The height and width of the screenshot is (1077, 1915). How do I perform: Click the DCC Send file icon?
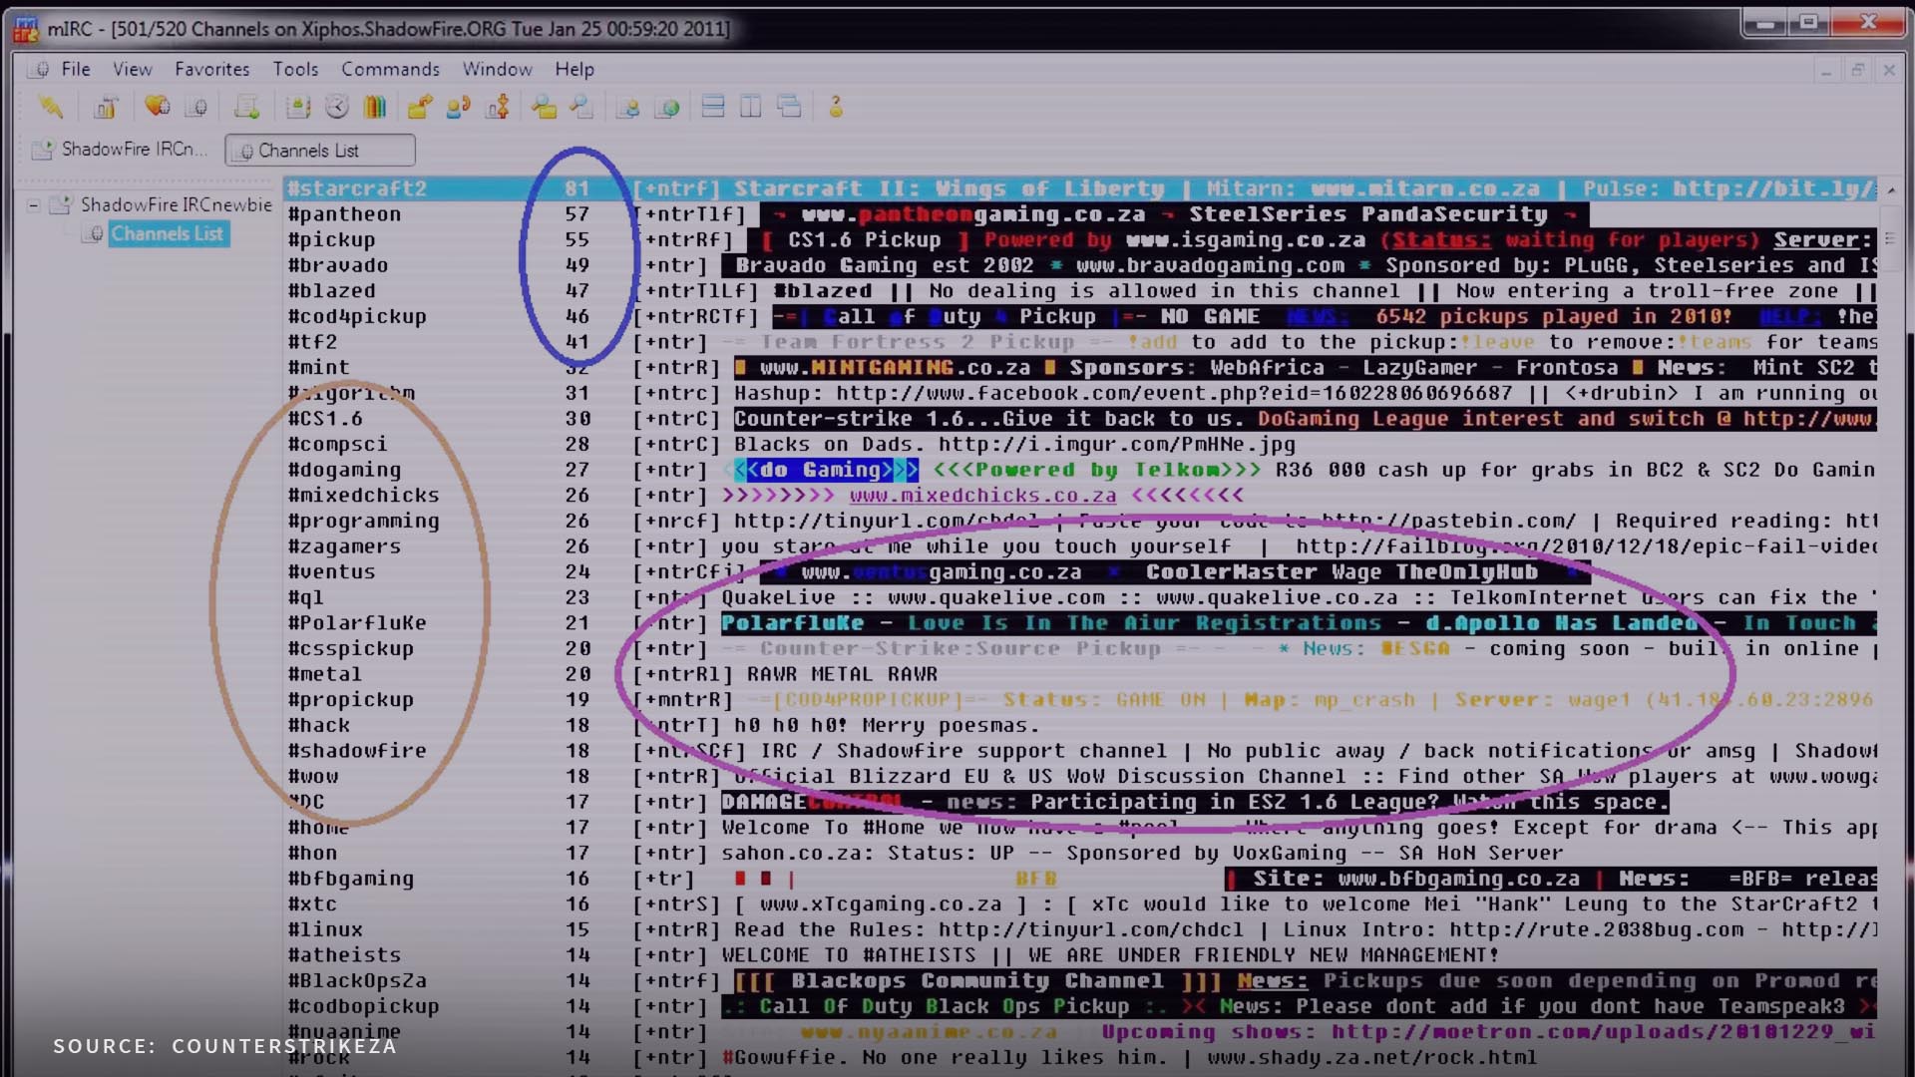(x=420, y=107)
